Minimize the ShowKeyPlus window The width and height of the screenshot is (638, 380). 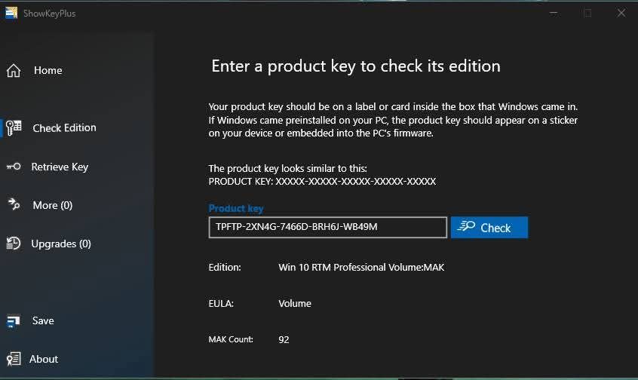[554, 13]
